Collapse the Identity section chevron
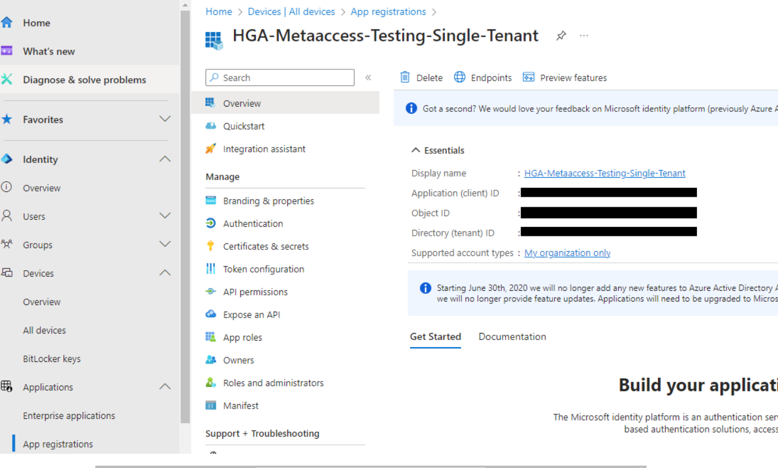The image size is (778, 468). 165,159
